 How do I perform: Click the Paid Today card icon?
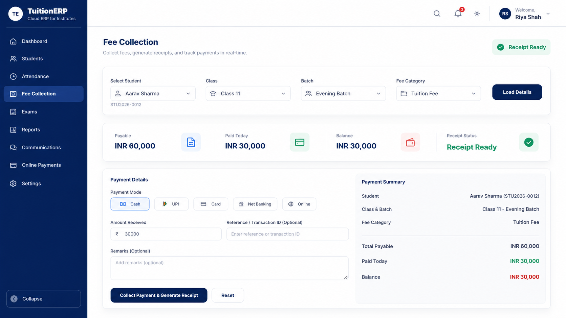pyautogui.click(x=300, y=142)
